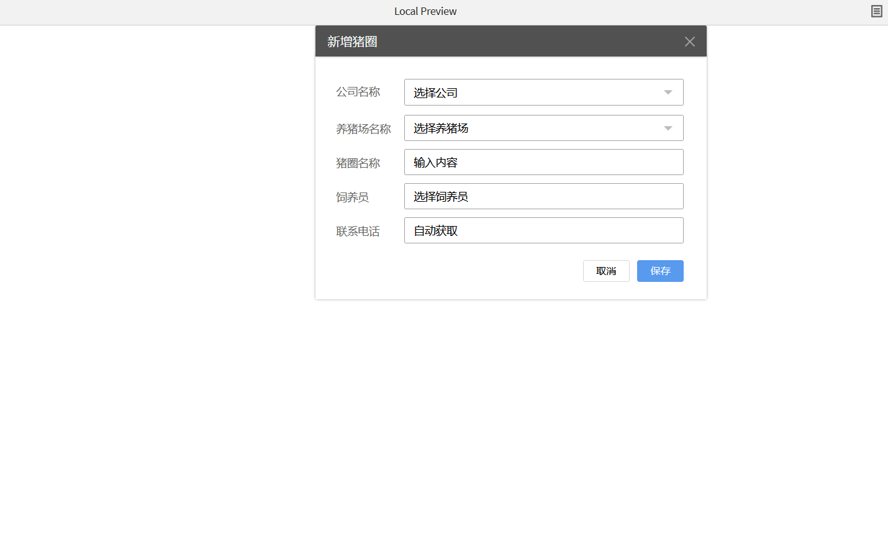The width and height of the screenshot is (888, 547).
Task: Click the 保存 button
Action: (660, 271)
